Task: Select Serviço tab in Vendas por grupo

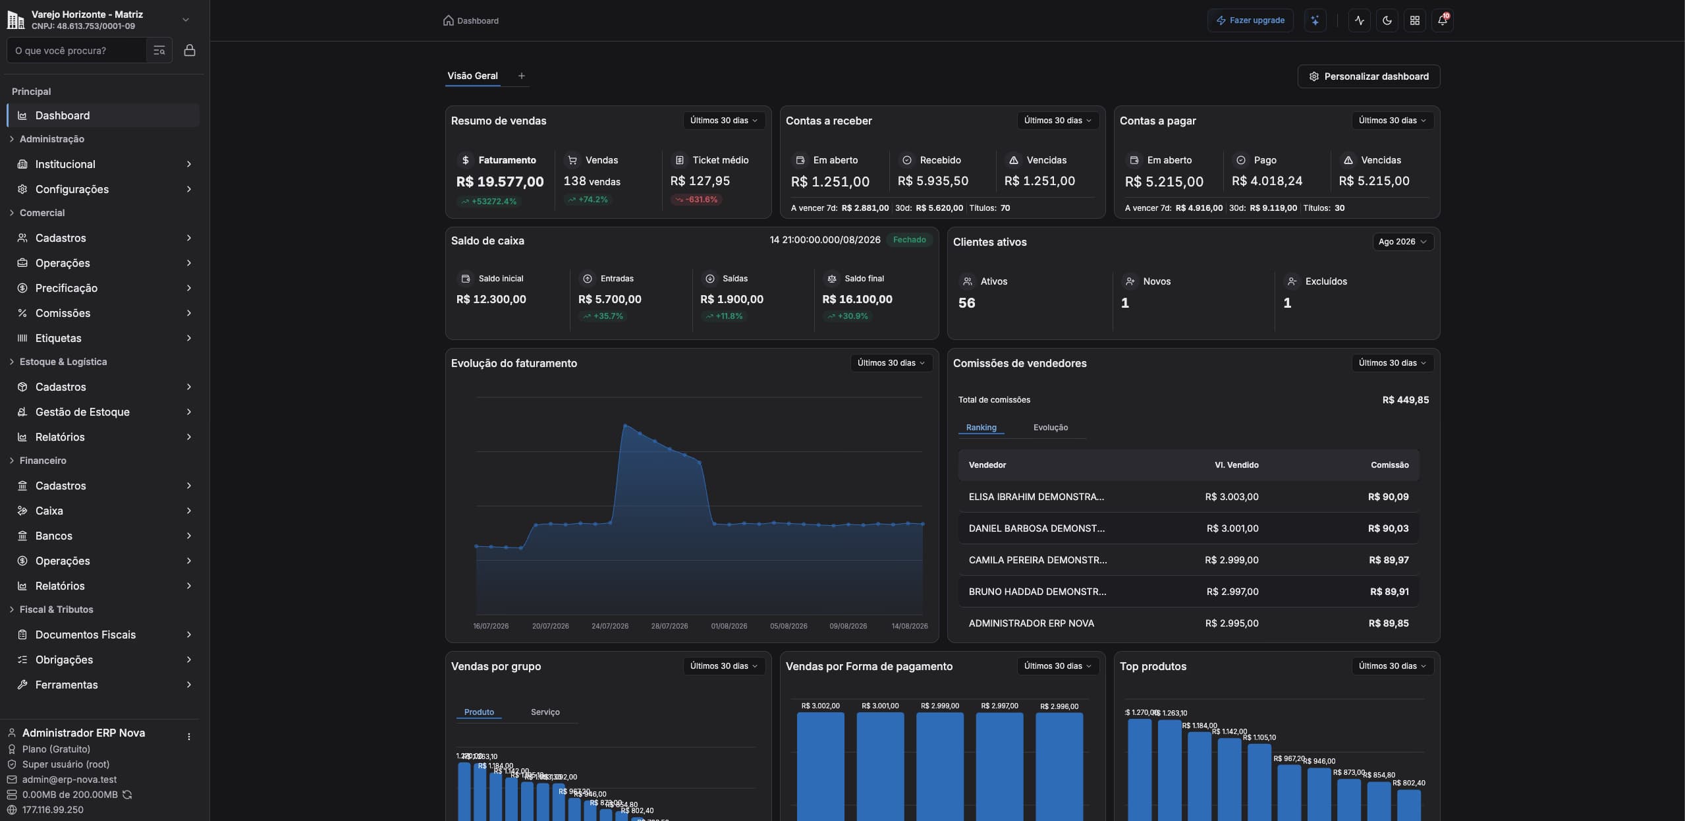Action: click(x=545, y=712)
